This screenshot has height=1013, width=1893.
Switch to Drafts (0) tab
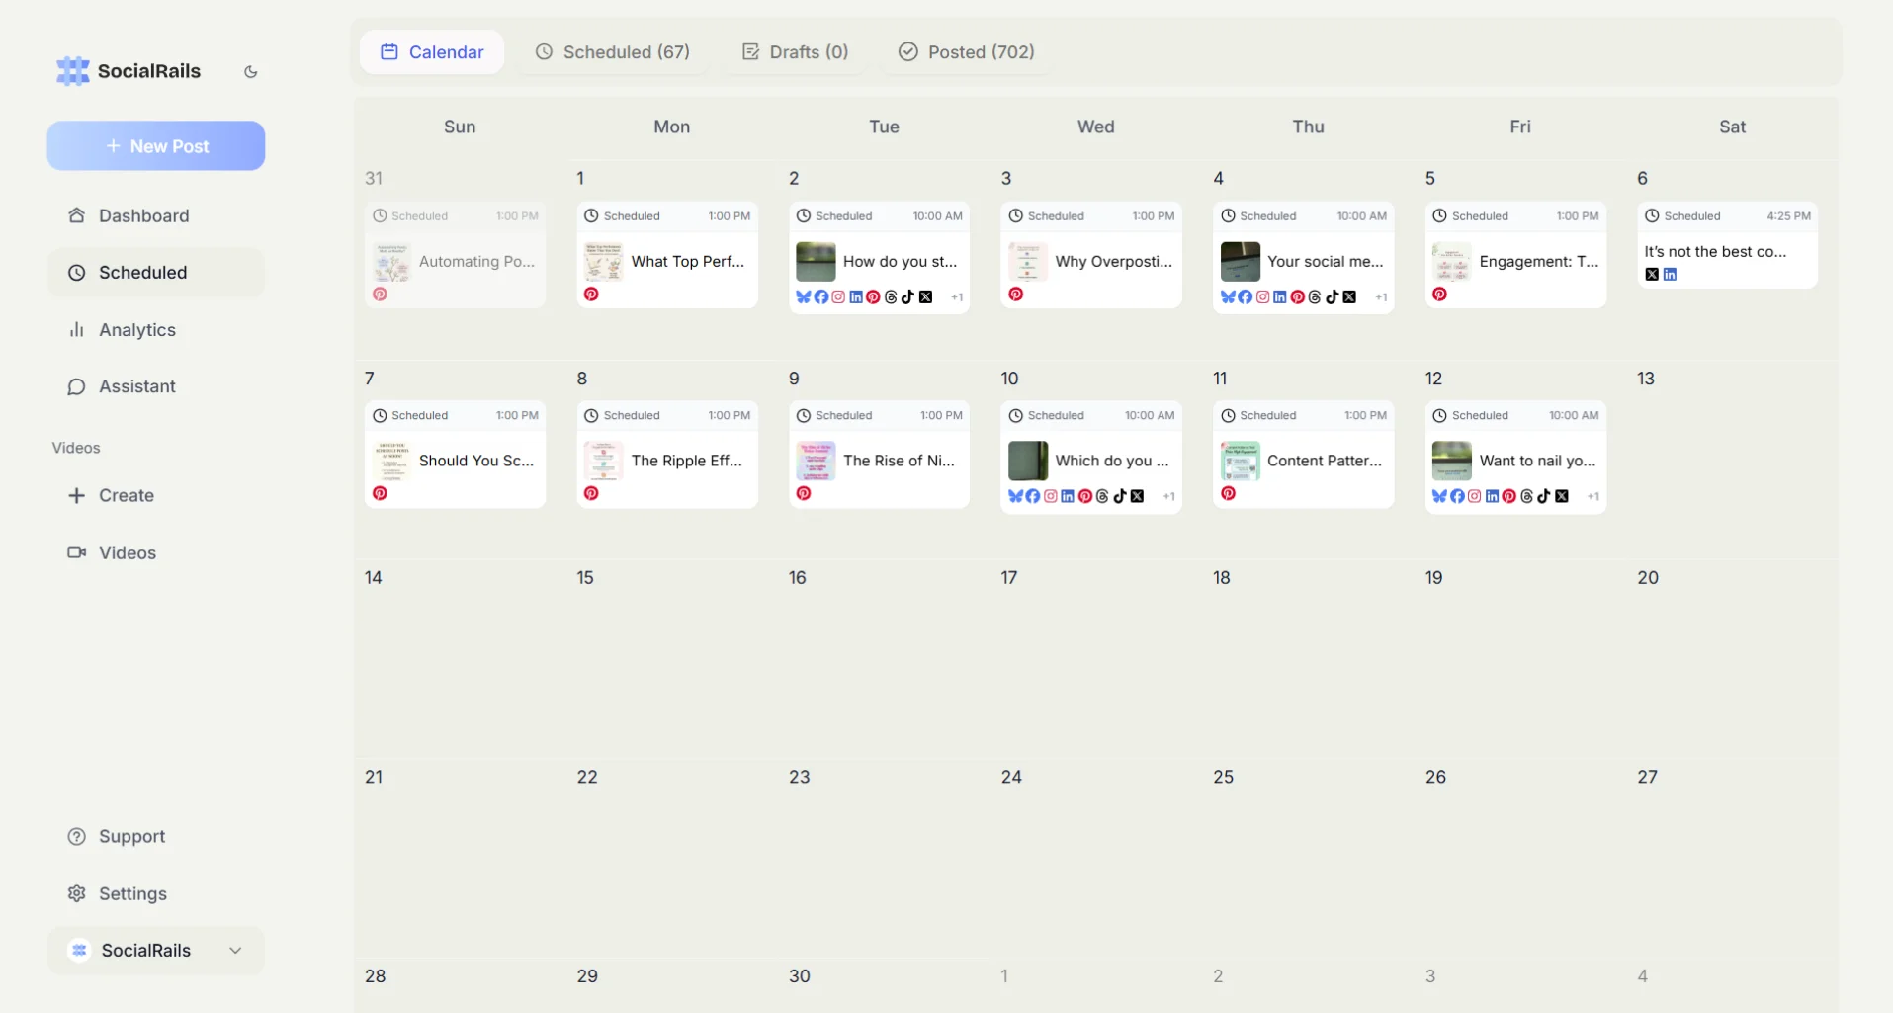coord(795,52)
